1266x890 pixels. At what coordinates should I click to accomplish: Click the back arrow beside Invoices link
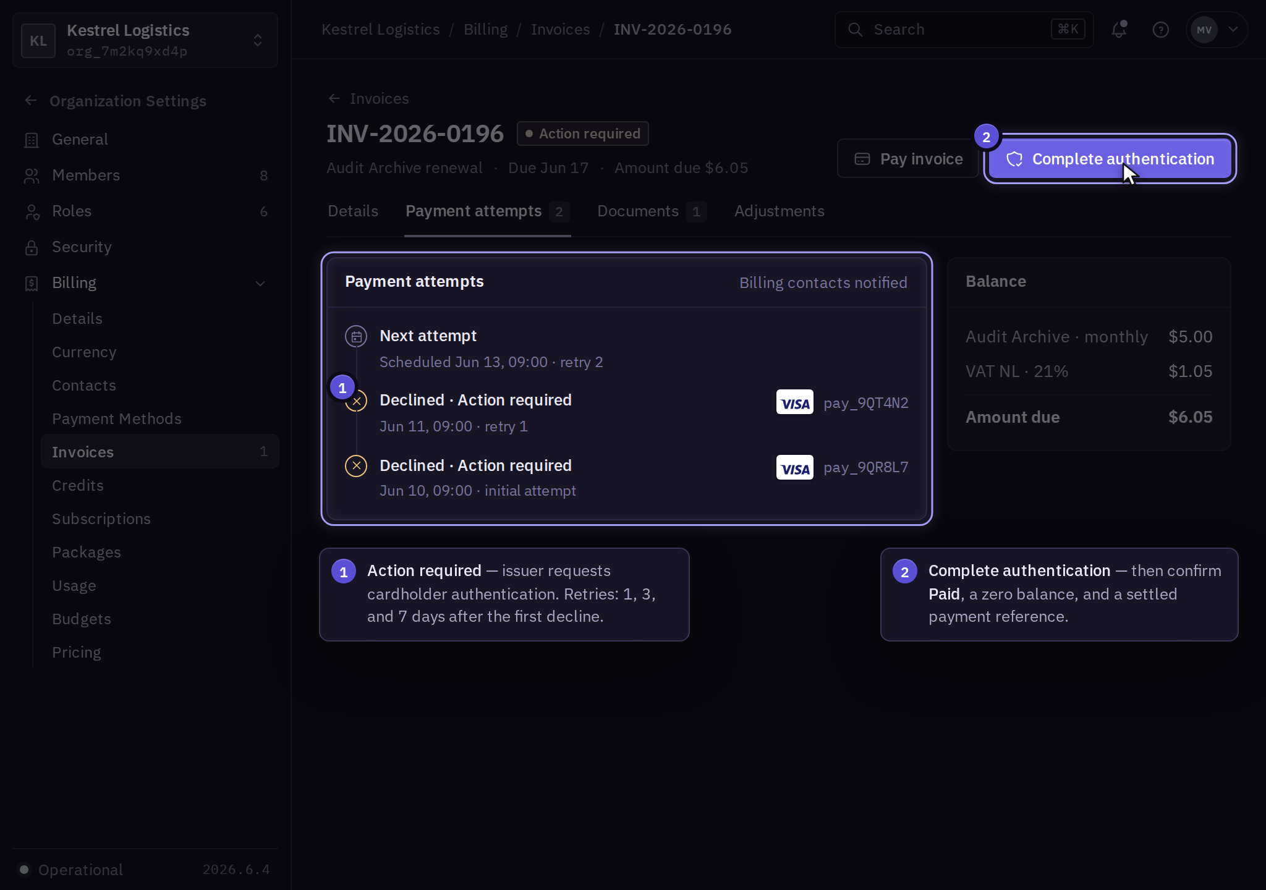[x=334, y=98]
